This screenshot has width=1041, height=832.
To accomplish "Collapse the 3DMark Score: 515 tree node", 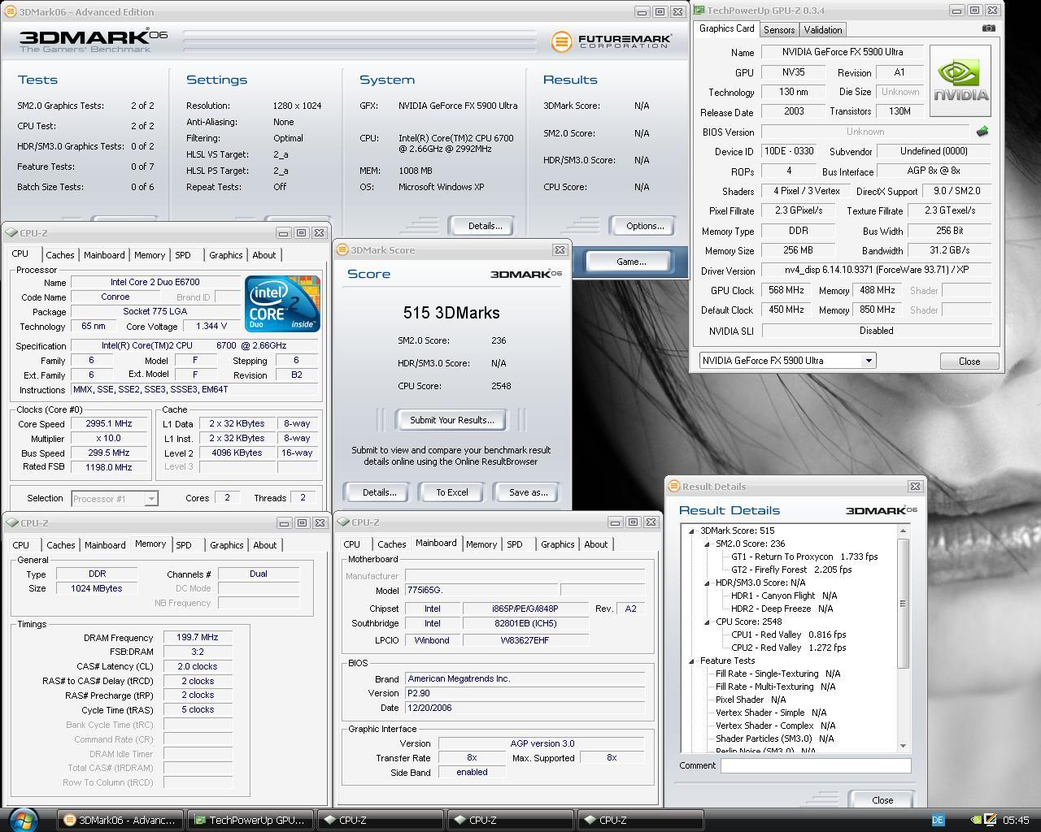I will coord(692,531).
